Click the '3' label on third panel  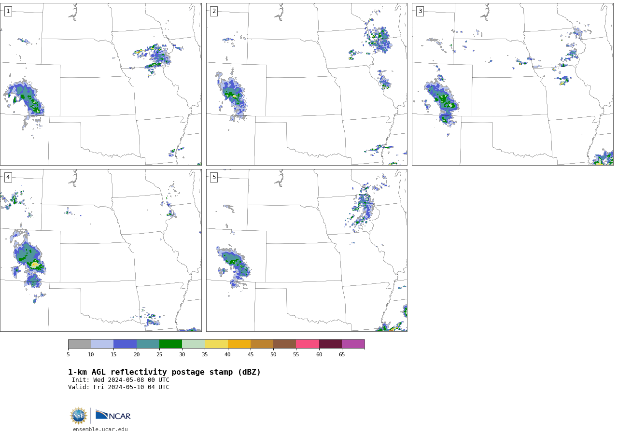pos(420,11)
